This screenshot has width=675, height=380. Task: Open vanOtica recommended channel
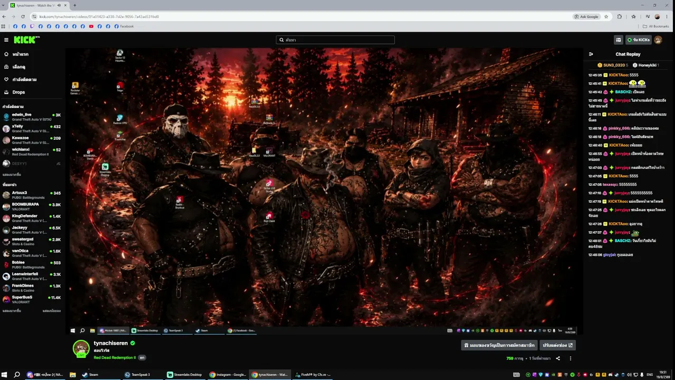32,253
